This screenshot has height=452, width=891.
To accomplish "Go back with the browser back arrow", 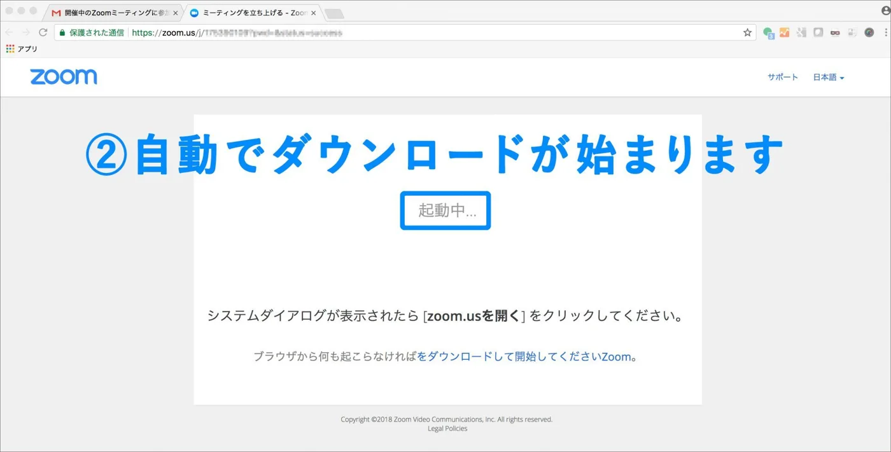I will click(x=10, y=32).
